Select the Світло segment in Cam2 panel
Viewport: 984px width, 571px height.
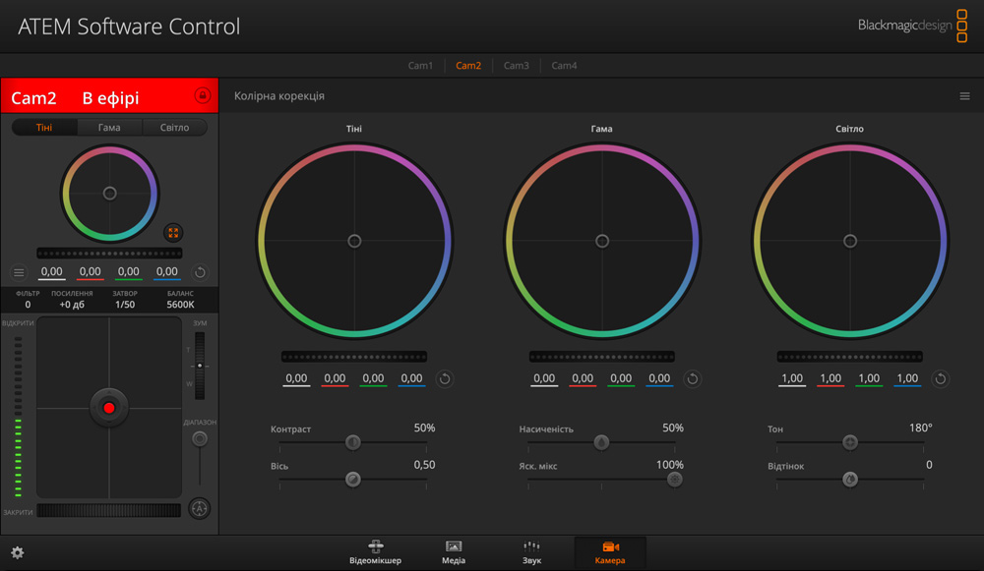[174, 128]
